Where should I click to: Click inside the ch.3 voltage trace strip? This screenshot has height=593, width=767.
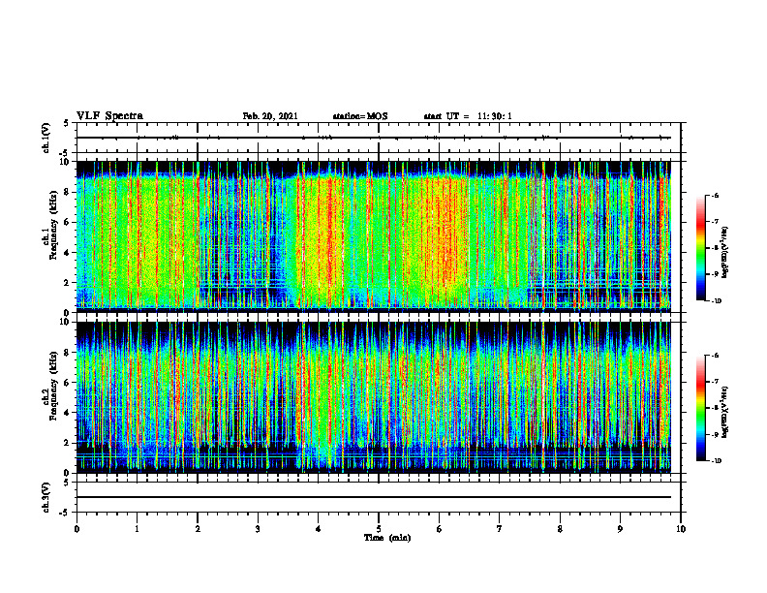point(379,497)
